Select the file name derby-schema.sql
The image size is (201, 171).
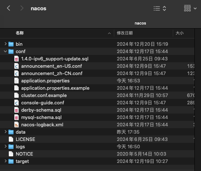coord(41,110)
